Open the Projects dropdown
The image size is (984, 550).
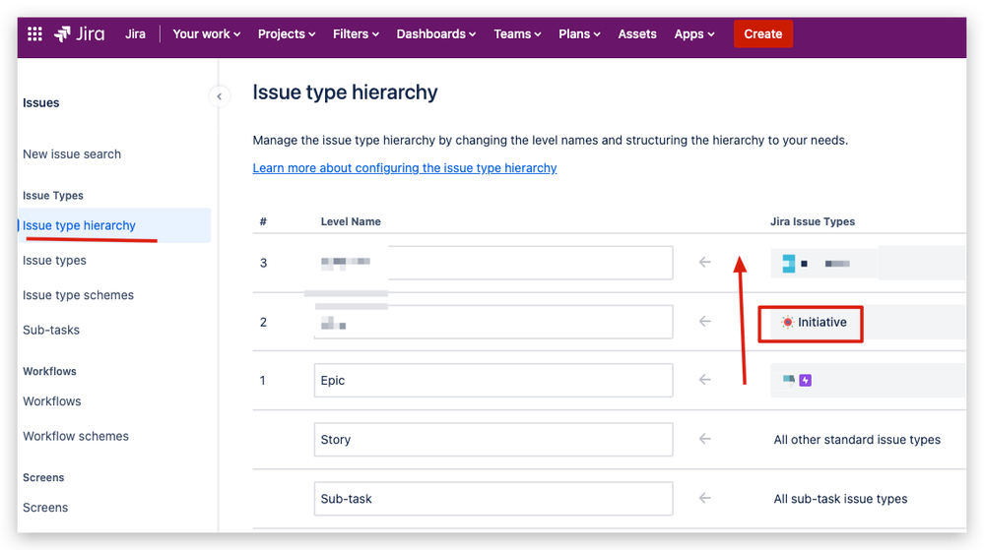pyautogui.click(x=287, y=33)
